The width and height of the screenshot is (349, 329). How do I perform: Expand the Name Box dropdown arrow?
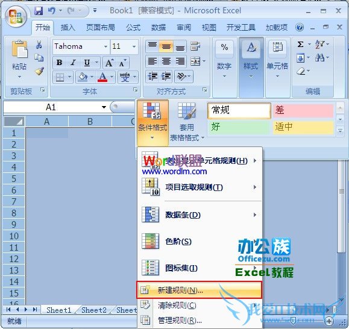pyautogui.click(x=104, y=107)
